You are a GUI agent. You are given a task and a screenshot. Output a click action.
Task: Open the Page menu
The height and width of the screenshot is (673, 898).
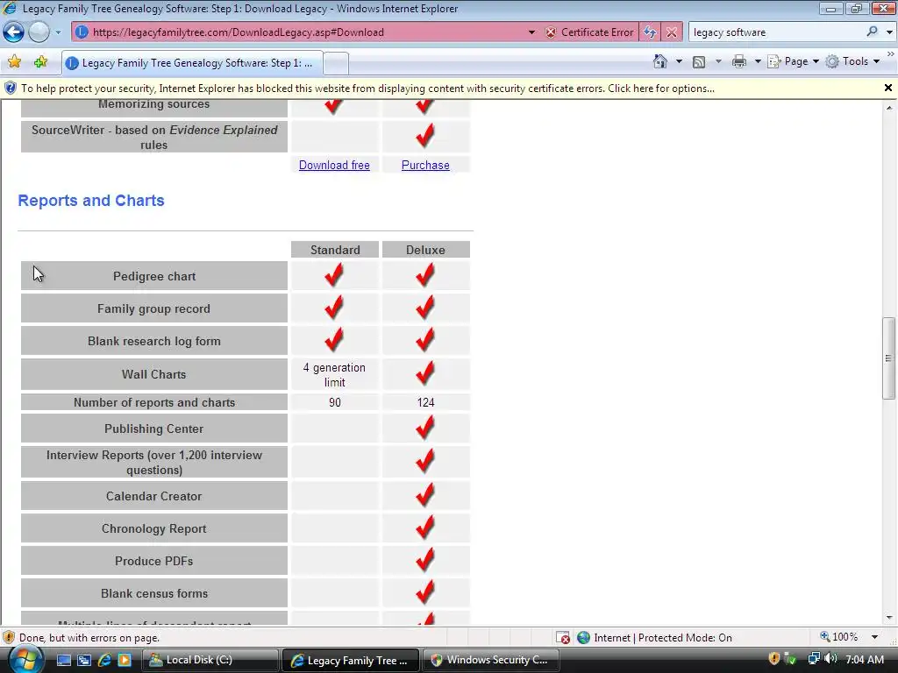[x=793, y=61]
